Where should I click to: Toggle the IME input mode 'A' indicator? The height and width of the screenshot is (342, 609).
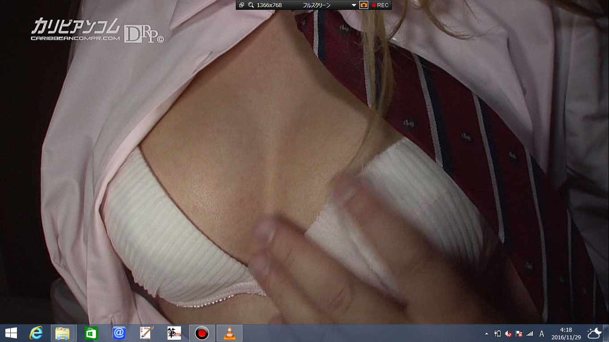[x=542, y=334]
